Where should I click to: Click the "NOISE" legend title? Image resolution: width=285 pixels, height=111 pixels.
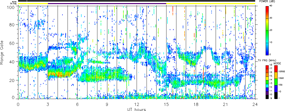coord(277,63)
